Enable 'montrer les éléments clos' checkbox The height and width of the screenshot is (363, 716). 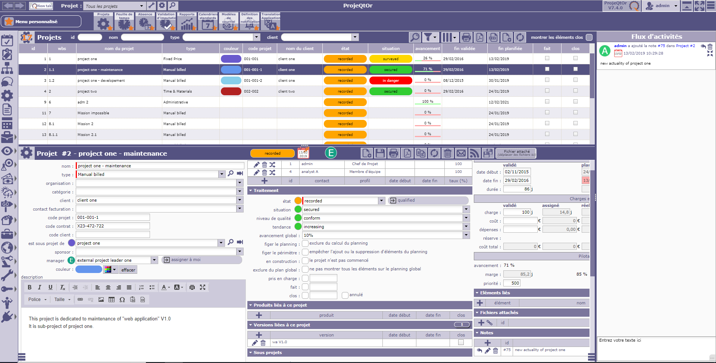pyautogui.click(x=589, y=37)
